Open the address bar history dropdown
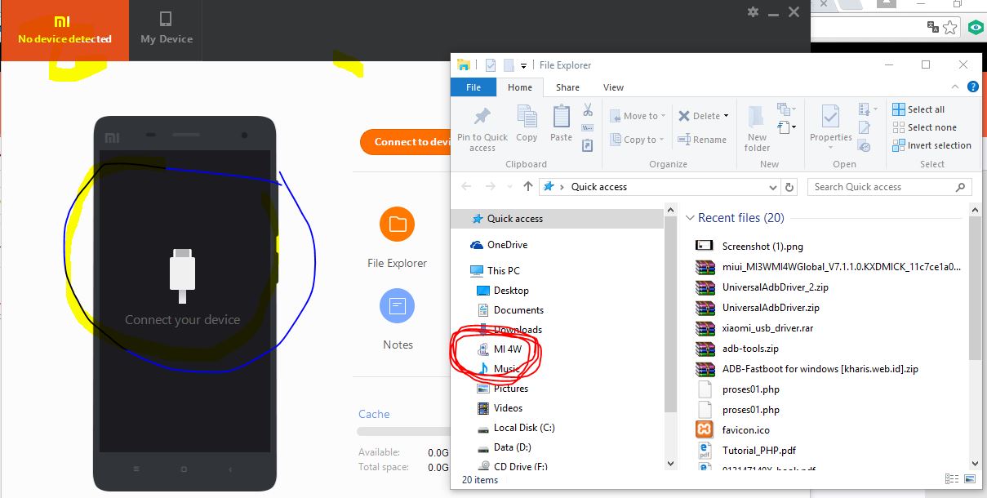This screenshot has height=498, width=987. pos(774,187)
